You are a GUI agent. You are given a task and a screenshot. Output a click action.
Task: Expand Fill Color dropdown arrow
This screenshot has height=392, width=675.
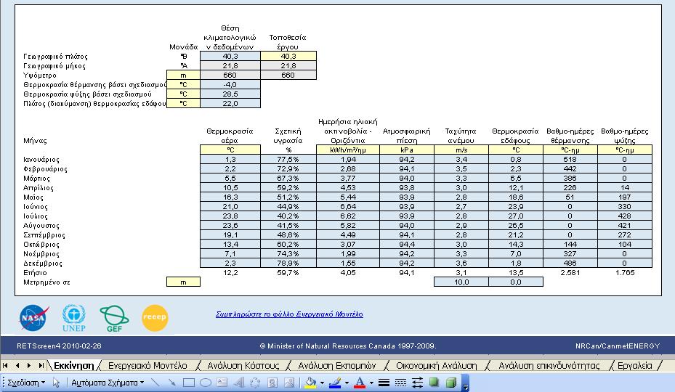tap(322, 383)
